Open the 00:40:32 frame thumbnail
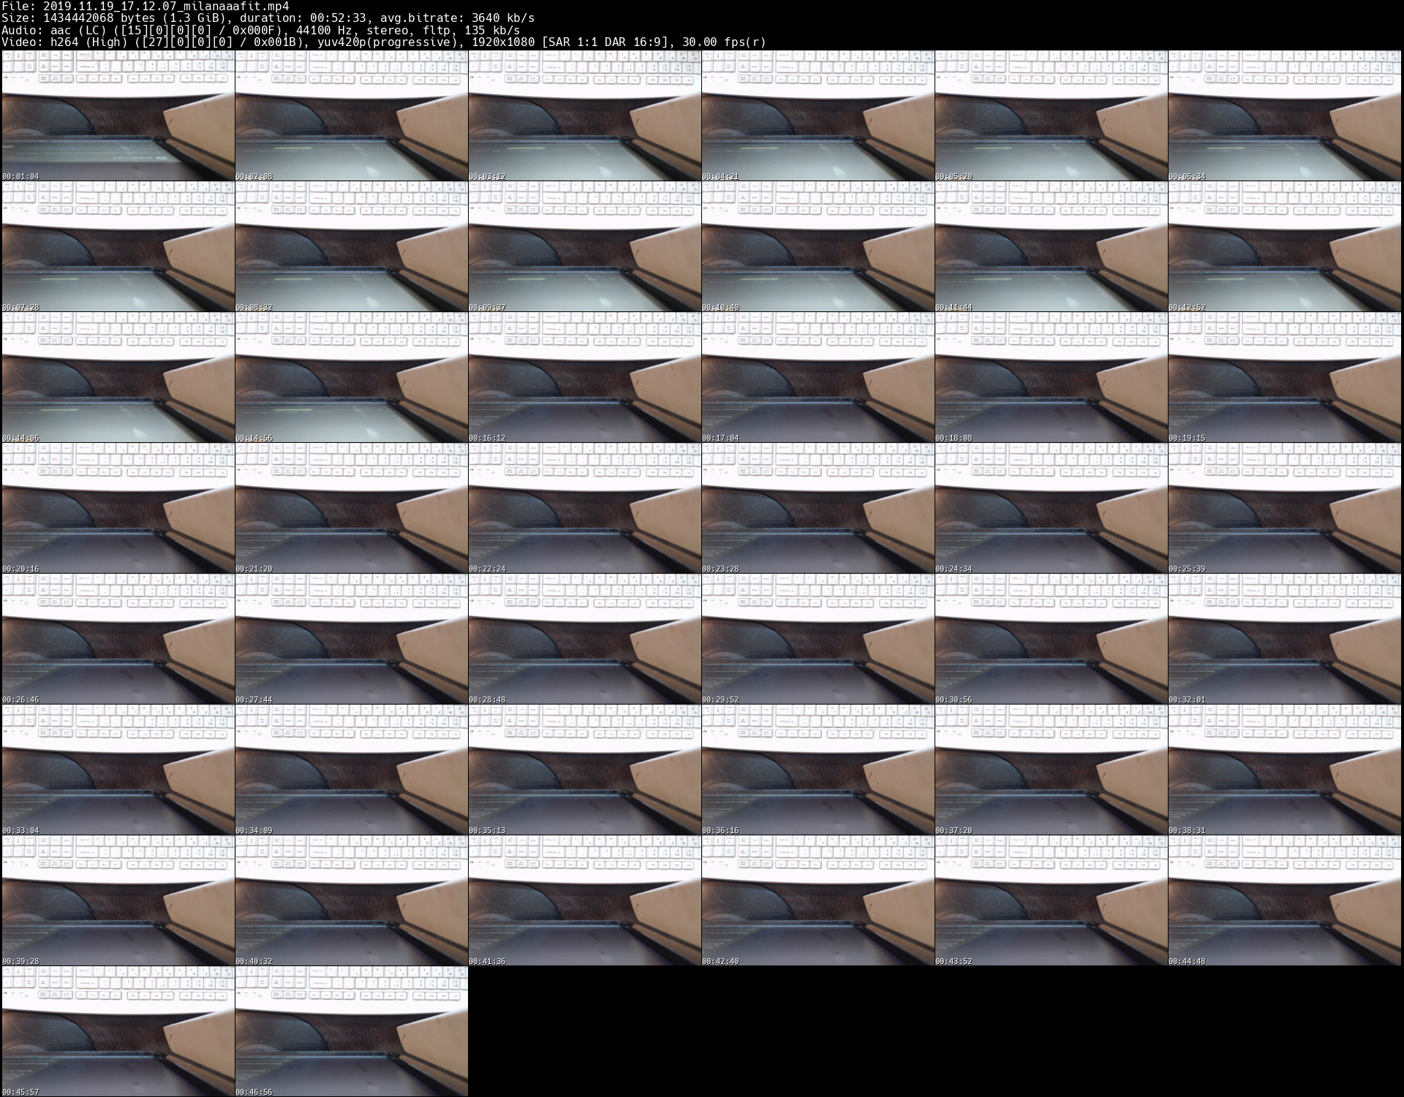 coord(351,900)
